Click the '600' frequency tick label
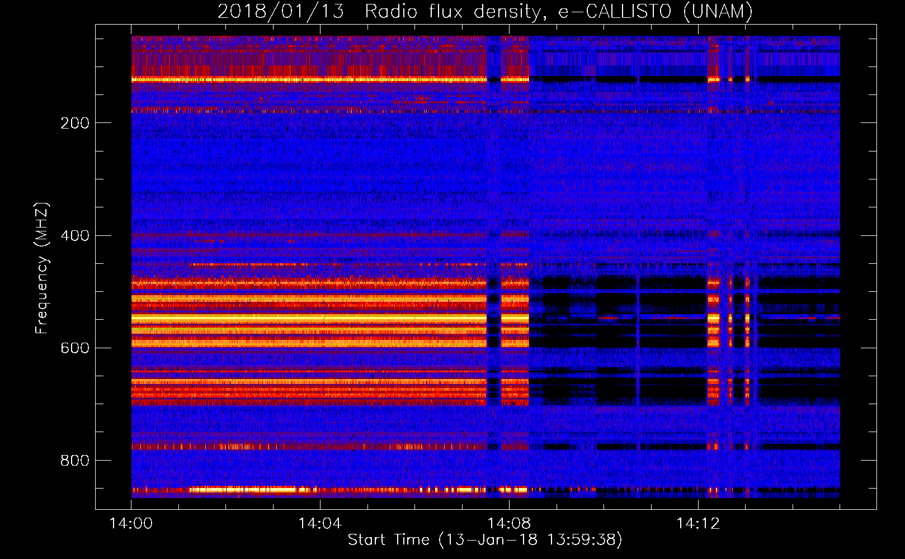The width and height of the screenshot is (905, 559). click(75, 348)
